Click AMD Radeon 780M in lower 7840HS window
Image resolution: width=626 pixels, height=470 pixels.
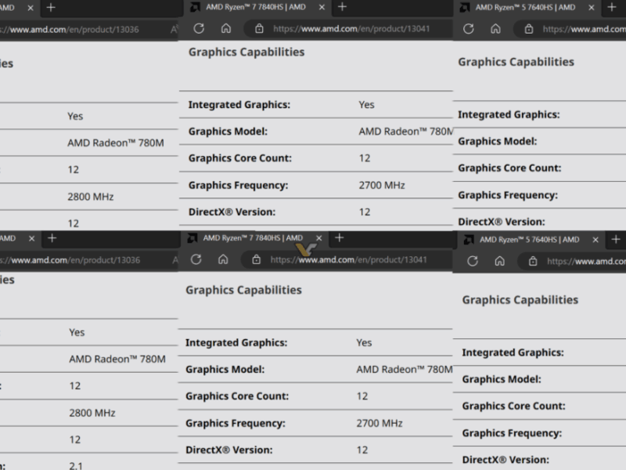click(x=405, y=370)
